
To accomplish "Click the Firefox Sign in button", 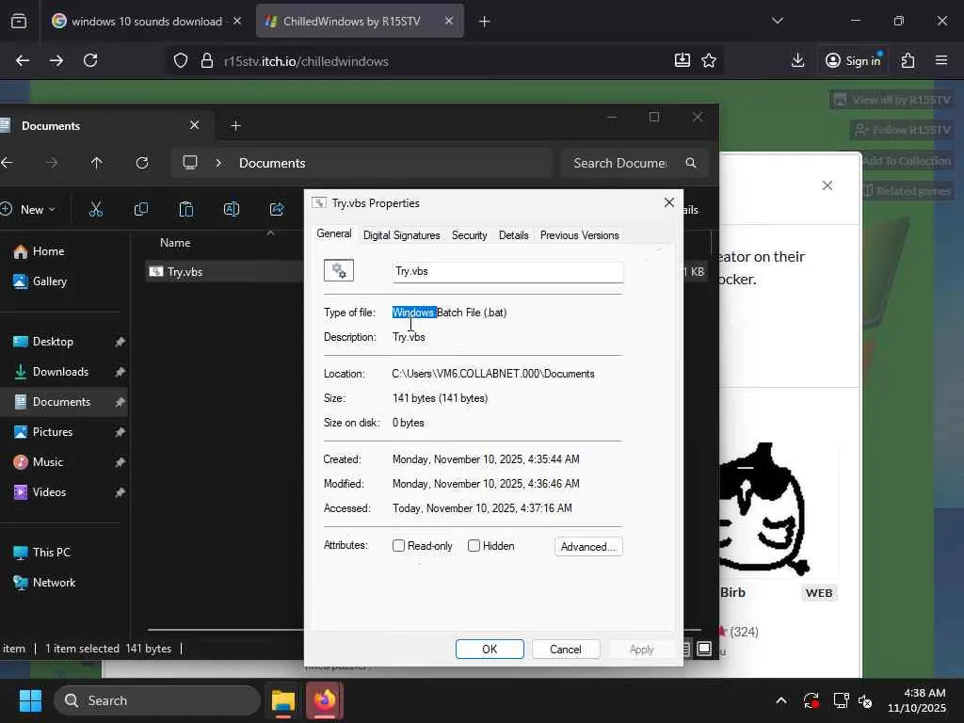I will [853, 60].
